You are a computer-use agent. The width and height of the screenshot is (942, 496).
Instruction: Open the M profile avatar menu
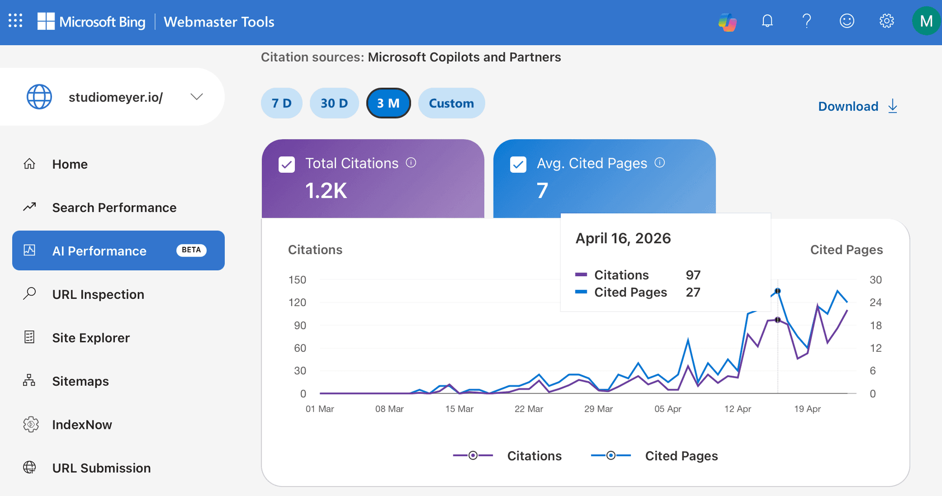coord(926,21)
